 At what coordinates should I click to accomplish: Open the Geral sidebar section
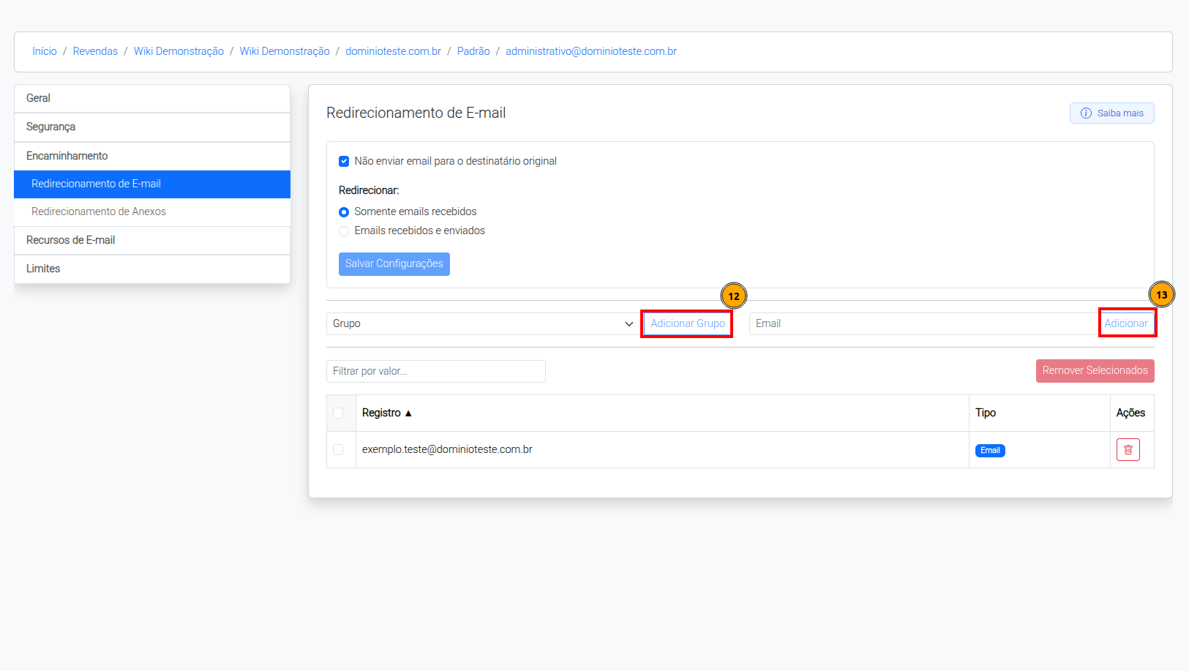click(152, 98)
